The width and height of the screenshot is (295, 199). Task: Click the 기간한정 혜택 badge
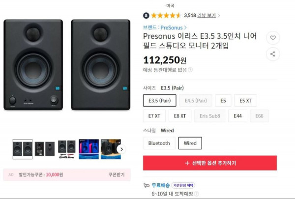click(183, 185)
